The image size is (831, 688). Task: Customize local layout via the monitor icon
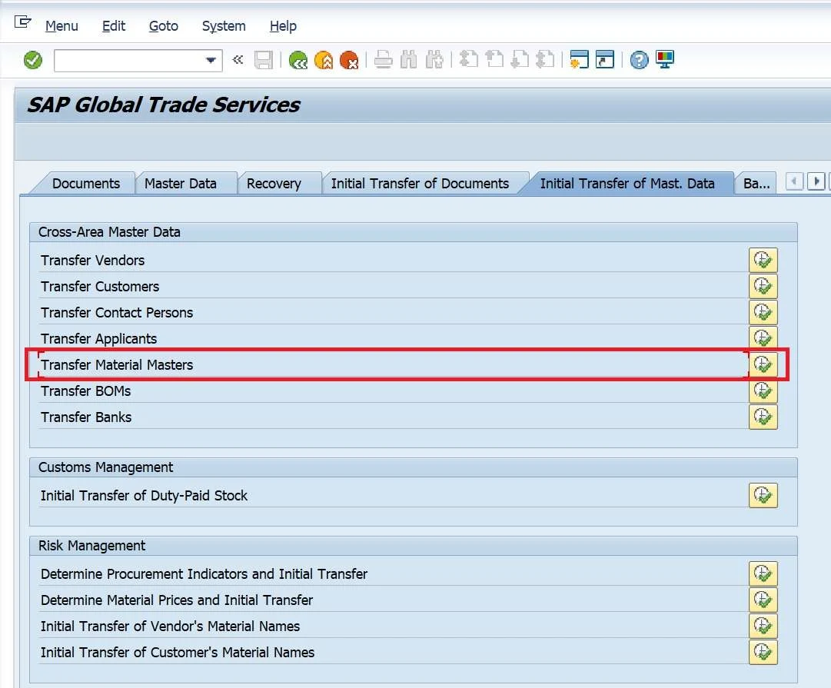pos(663,59)
